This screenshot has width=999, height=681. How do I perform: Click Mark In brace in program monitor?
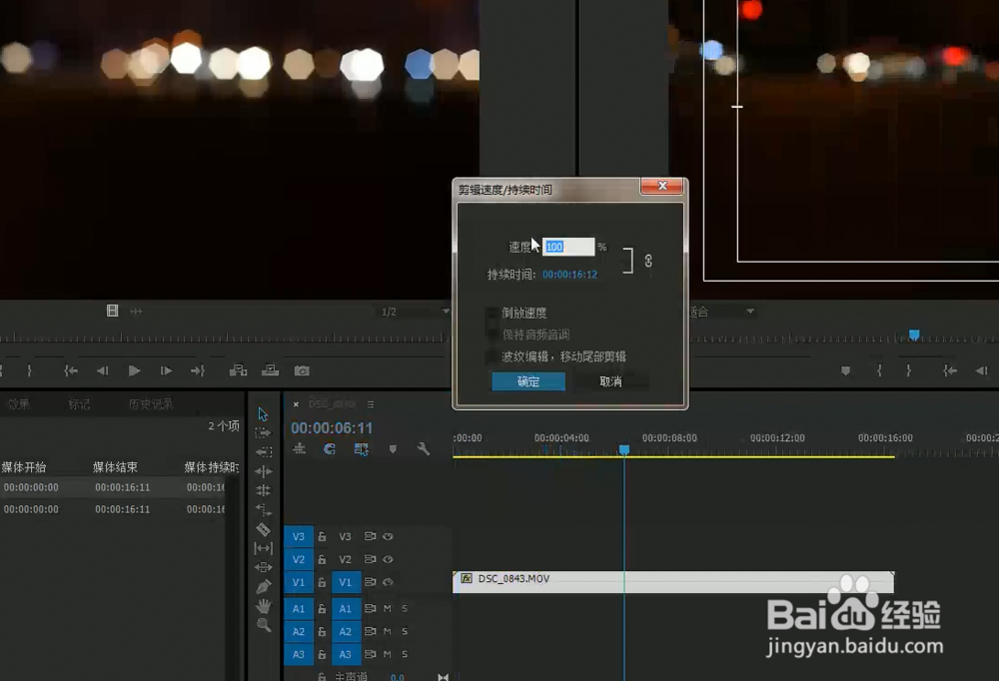879,370
